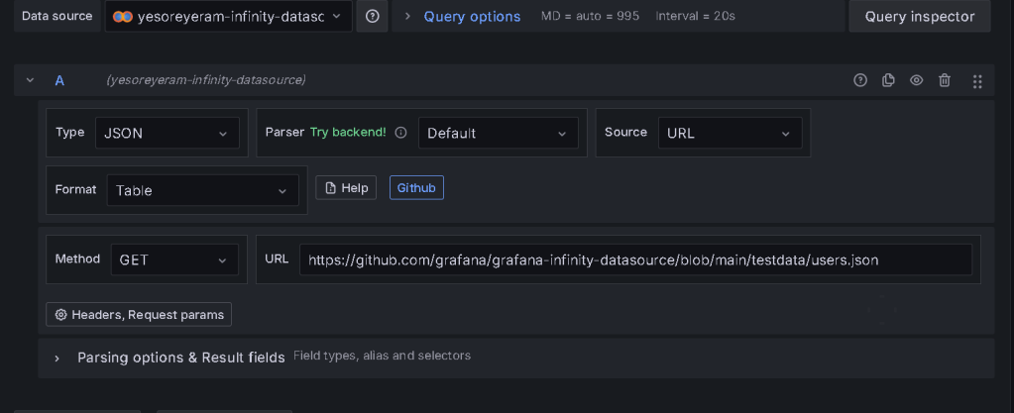Open the Source URL dropdown
This screenshot has width=1014, height=413.
point(731,133)
